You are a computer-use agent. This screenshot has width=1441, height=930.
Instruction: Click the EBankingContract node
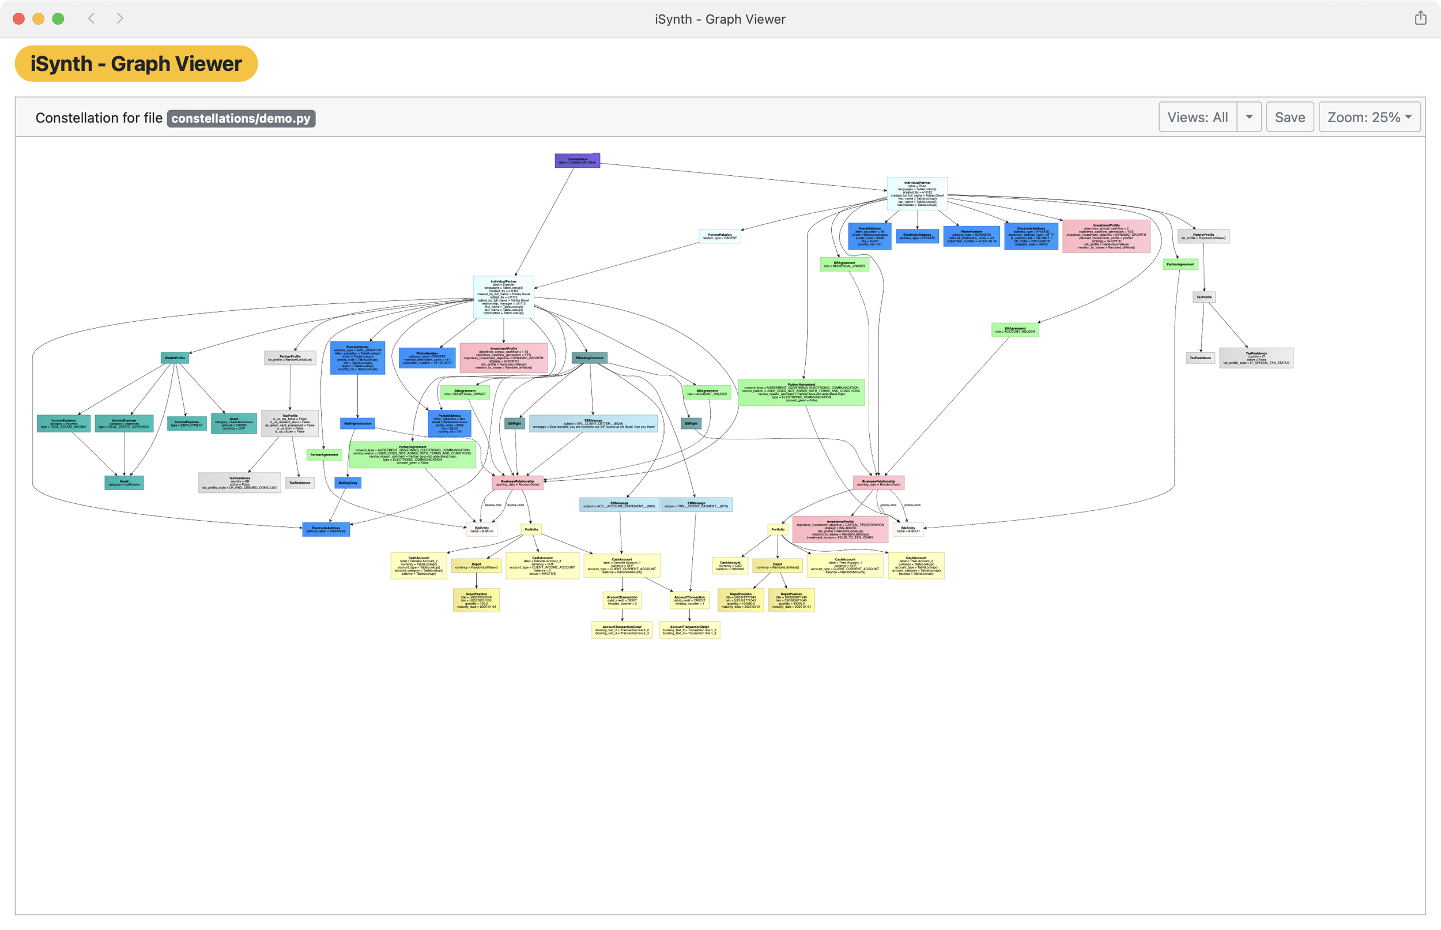pyautogui.click(x=589, y=358)
